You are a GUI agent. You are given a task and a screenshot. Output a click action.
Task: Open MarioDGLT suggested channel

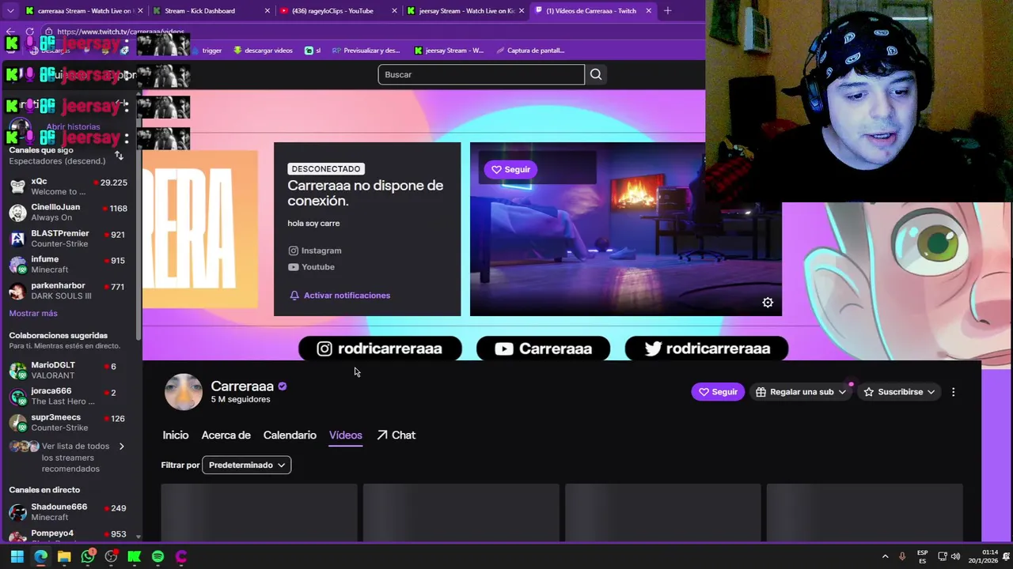point(70,371)
